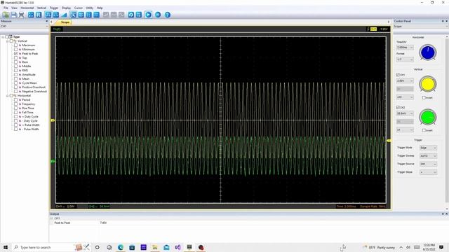Open Microsoft Edge from the taskbar
Image resolution: width=449 pixels, height=252 pixels.
(x=121, y=247)
